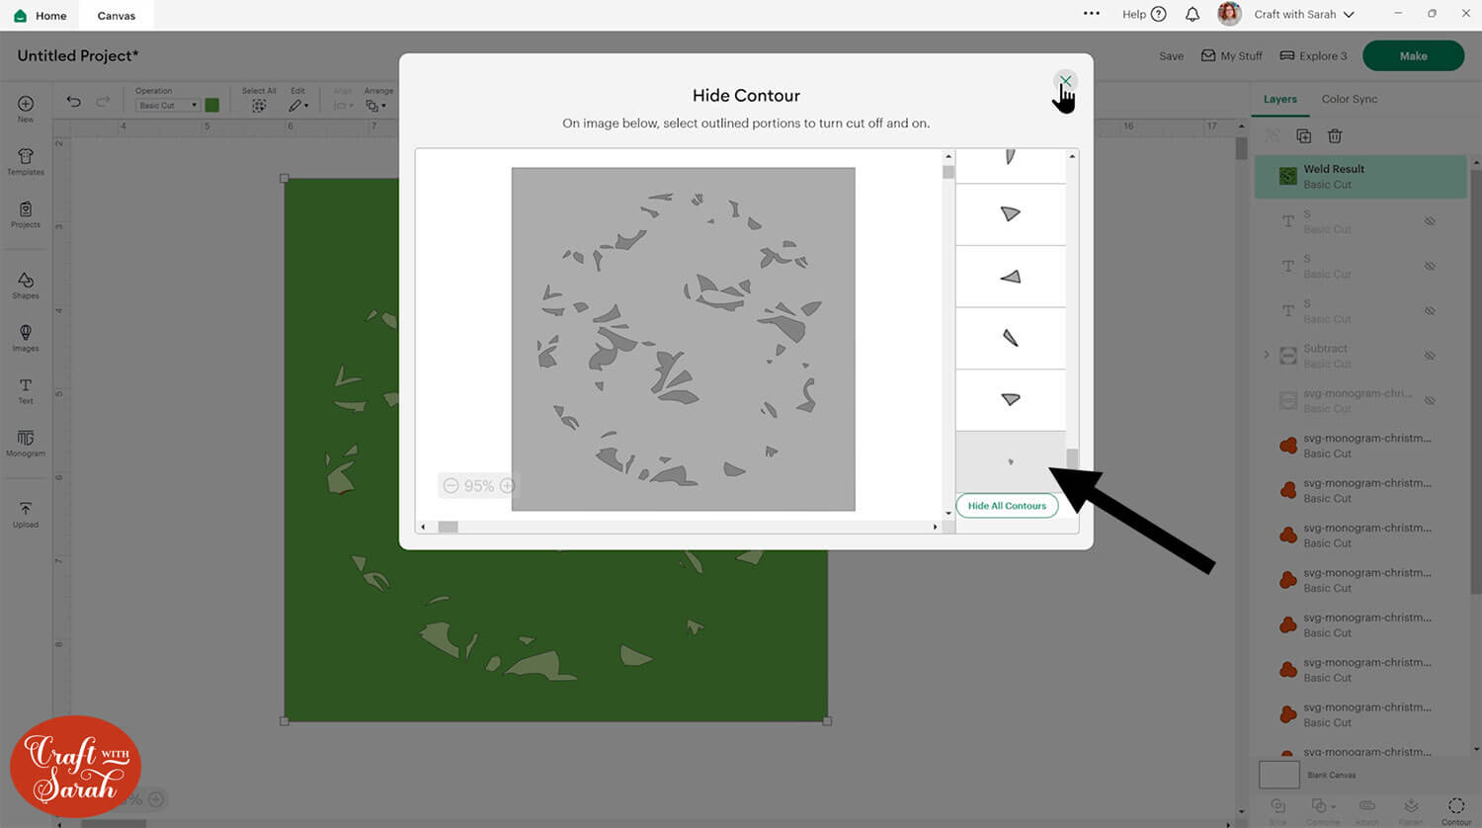Toggle visibility of the Subtract layer
The height and width of the screenshot is (828, 1482).
[1430, 356]
